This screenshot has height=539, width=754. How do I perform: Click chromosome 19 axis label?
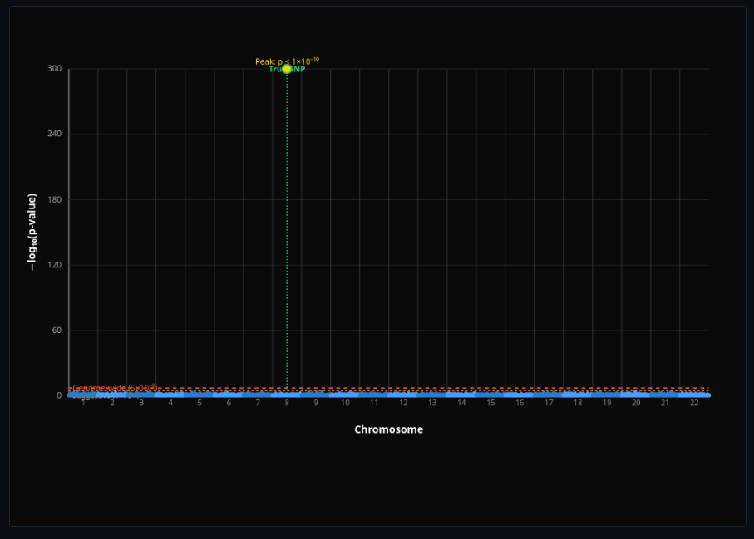[x=607, y=403]
